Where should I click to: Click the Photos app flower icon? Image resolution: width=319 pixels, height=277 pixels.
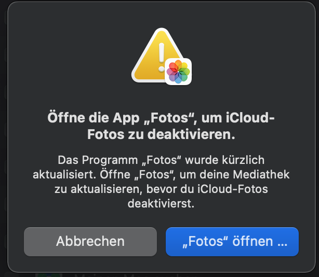click(178, 71)
